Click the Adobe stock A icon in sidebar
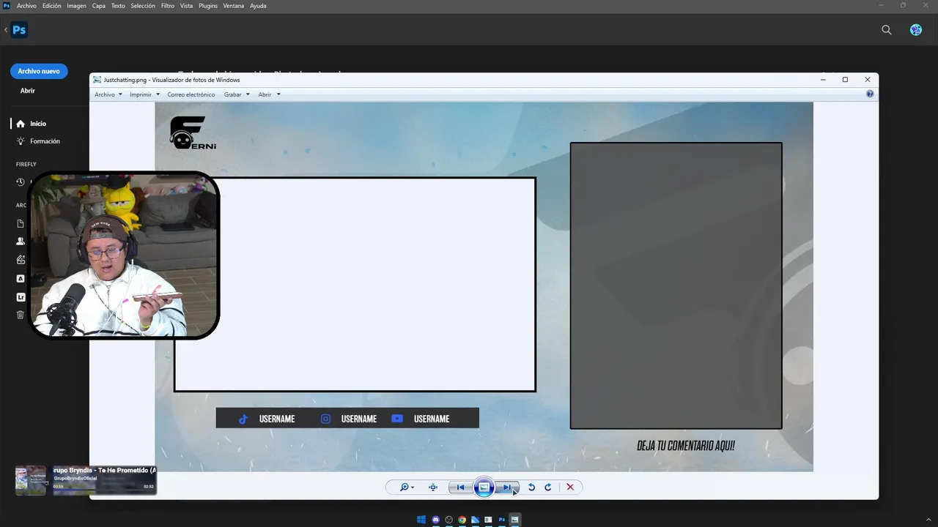The height and width of the screenshot is (527, 938). [21, 278]
